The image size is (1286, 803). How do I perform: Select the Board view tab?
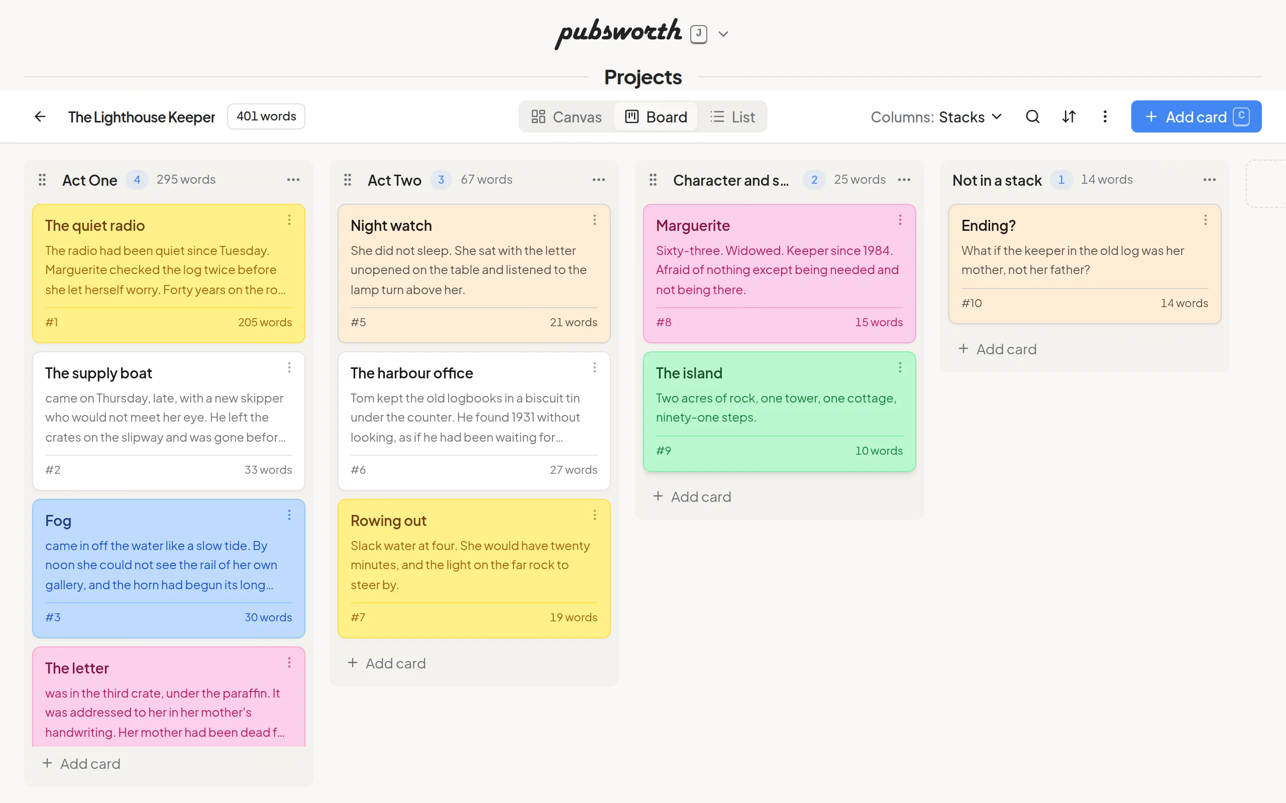pyautogui.click(x=656, y=117)
